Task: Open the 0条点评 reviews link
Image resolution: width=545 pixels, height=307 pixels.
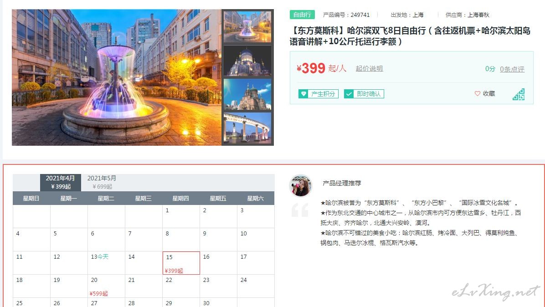Action: click(512, 69)
